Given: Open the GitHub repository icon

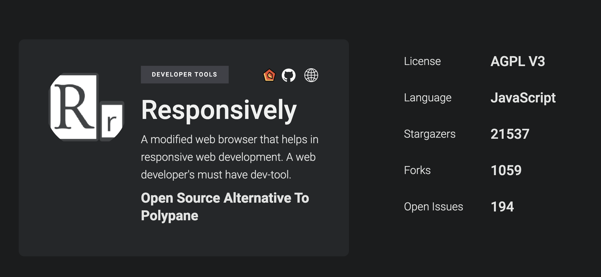Looking at the screenshot, I should 288,75.
